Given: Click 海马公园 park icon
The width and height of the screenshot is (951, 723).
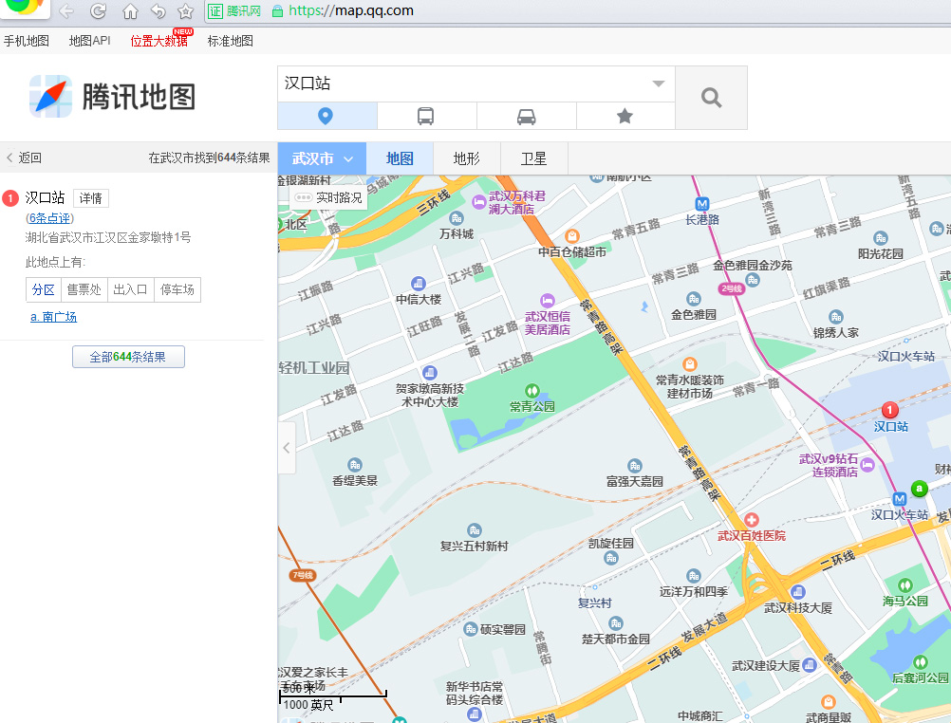Looking at the screenshot, I should (x=904, y=585).
